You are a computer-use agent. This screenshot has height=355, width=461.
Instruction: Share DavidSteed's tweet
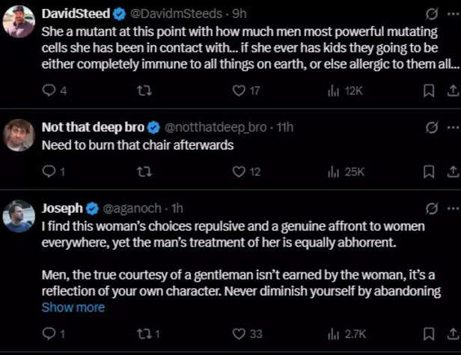(451, 91)
